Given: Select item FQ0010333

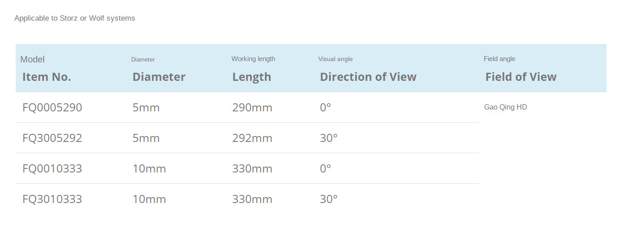Looking at the screenshot, I should (x=52, y=168).
